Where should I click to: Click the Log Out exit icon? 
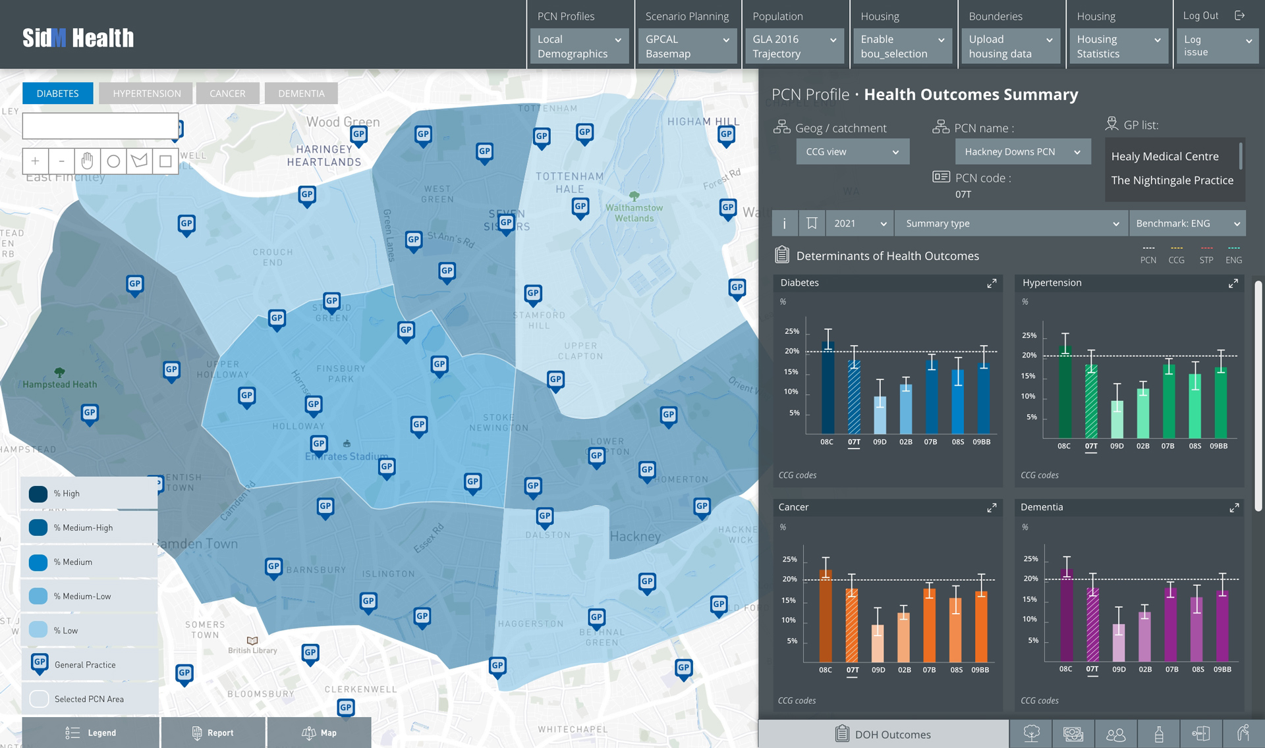(x=1239, y=15)
